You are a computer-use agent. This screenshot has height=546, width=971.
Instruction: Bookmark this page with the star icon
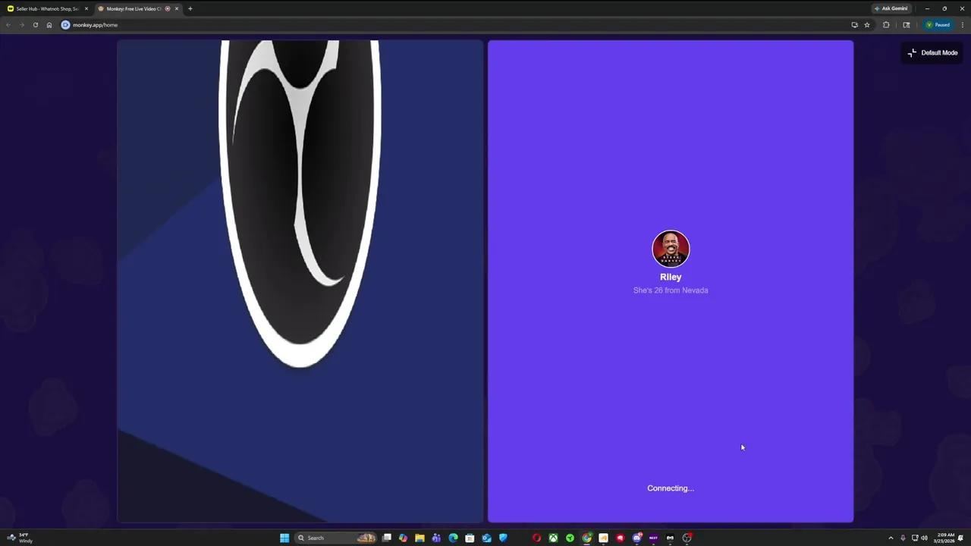tap(867, 25)
